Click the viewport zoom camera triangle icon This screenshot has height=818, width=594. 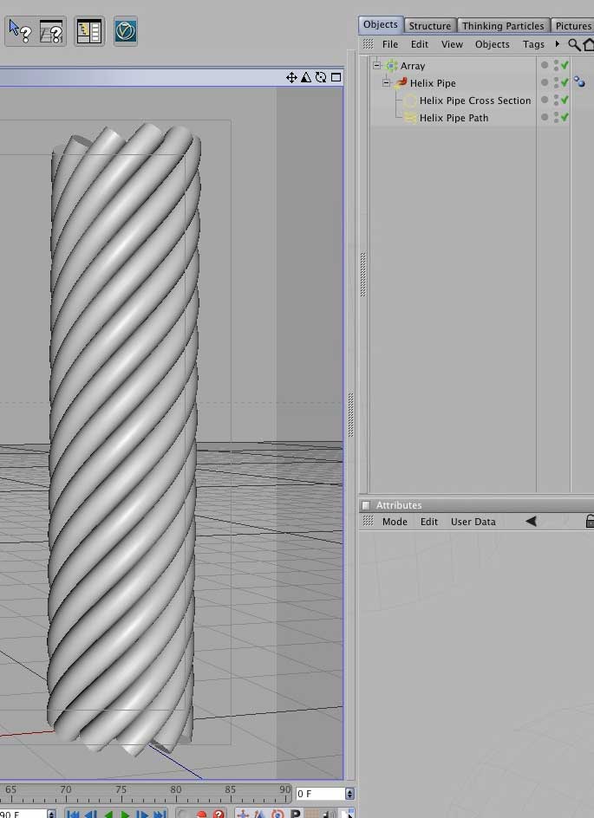click(x=306, y=77)
